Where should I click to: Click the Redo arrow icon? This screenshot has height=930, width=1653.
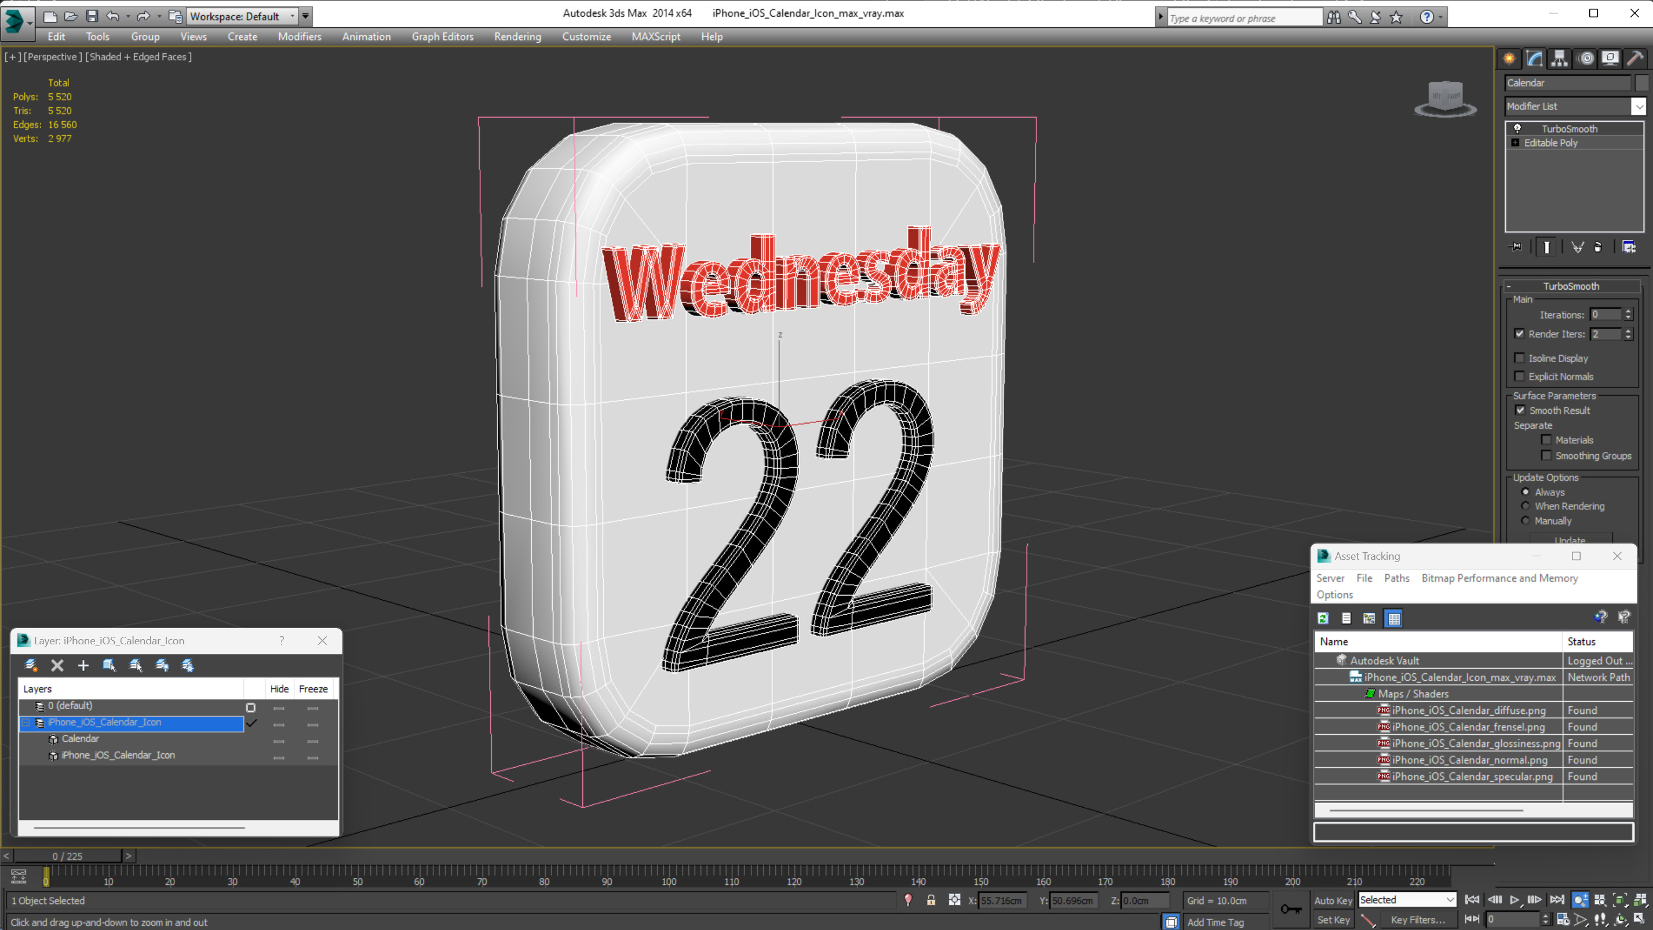coord(144,16)
